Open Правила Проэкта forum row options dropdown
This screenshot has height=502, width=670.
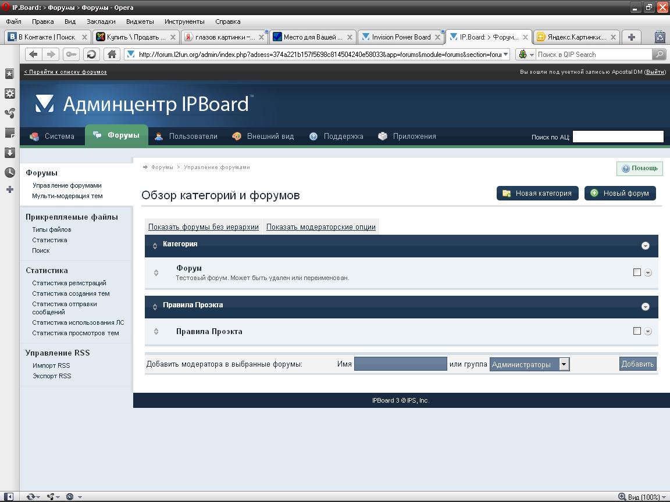[x=648, y=331]
